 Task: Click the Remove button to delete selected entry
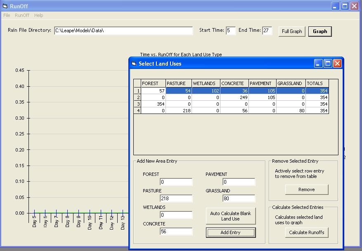306,189
